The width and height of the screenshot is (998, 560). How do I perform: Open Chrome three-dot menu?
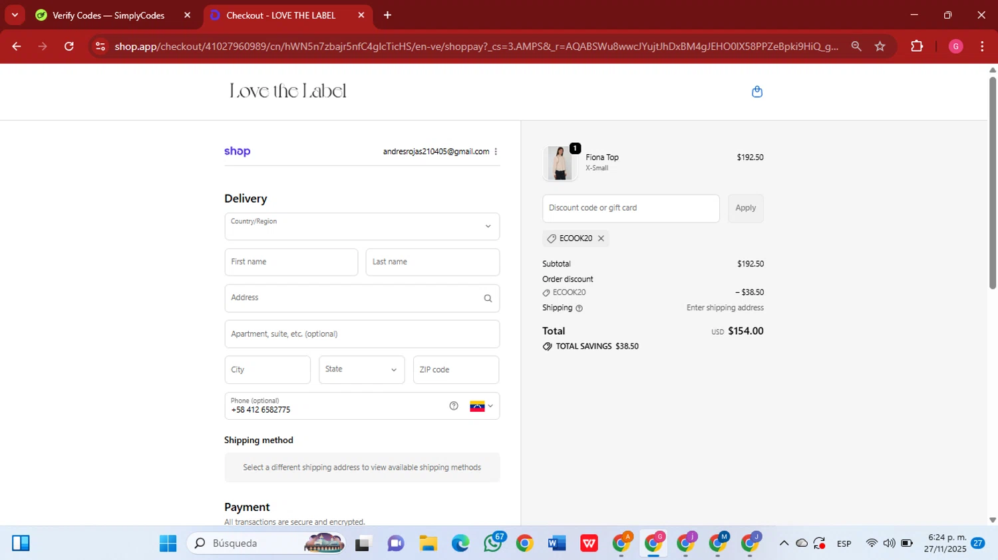click(982, 47)
